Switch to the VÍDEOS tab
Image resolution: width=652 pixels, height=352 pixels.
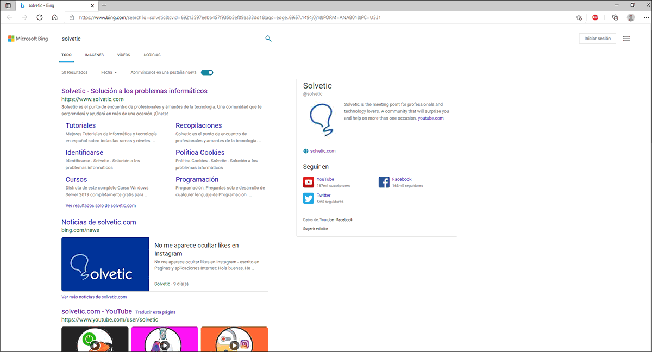[123, 55]
